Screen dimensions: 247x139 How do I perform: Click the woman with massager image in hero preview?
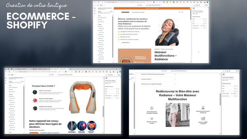pos(167,32)
